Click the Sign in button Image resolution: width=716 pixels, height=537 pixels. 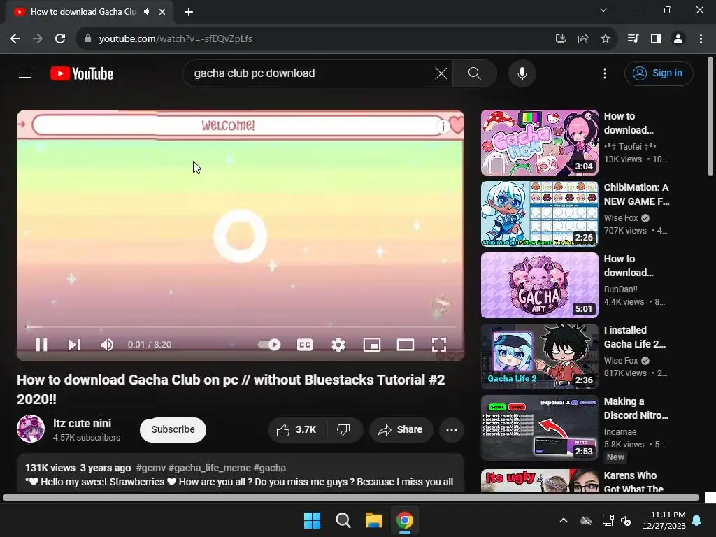pos(659,73)
